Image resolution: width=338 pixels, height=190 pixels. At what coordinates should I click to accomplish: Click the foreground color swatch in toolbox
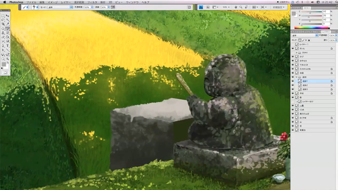4,64
